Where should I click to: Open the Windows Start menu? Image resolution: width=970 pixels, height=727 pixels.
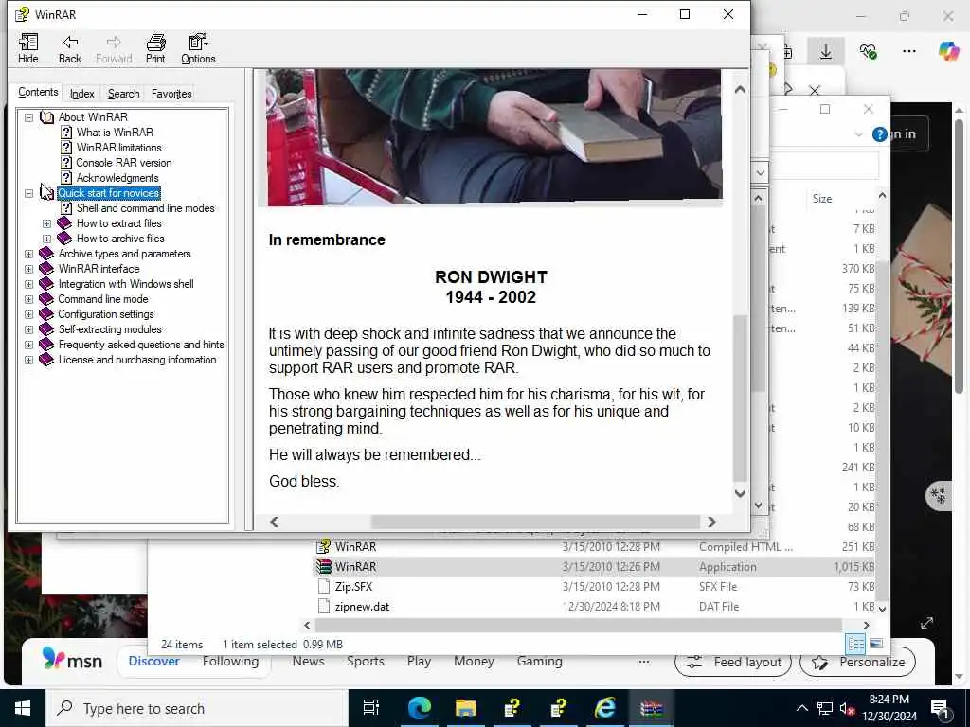click(x=23, y=708)
